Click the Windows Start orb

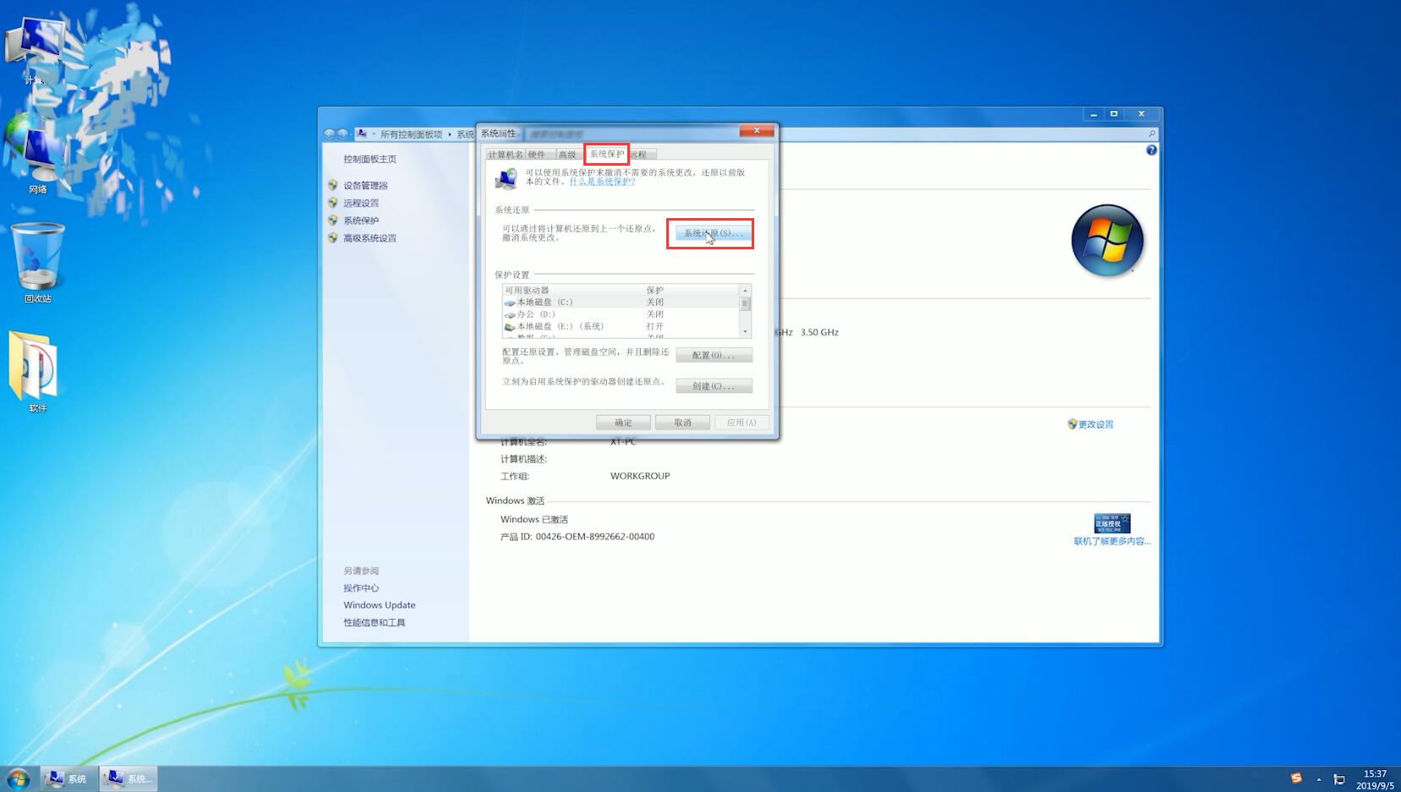[18, 778]
